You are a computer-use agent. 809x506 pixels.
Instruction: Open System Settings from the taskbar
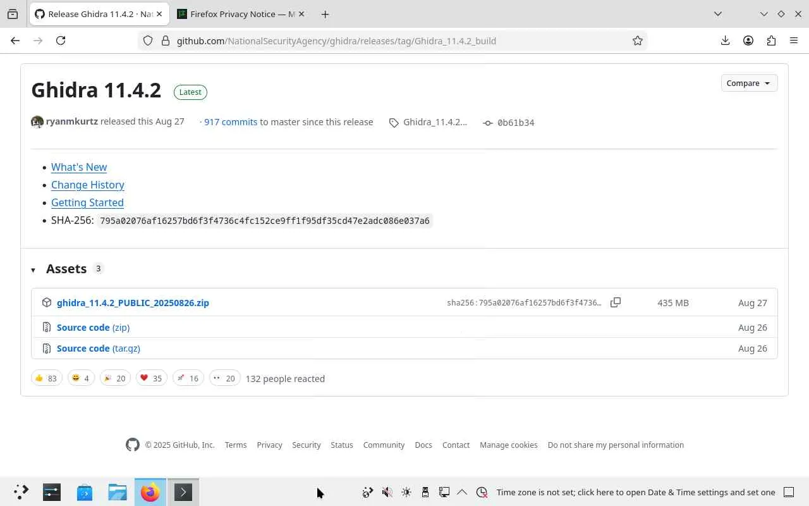[52, 492]
